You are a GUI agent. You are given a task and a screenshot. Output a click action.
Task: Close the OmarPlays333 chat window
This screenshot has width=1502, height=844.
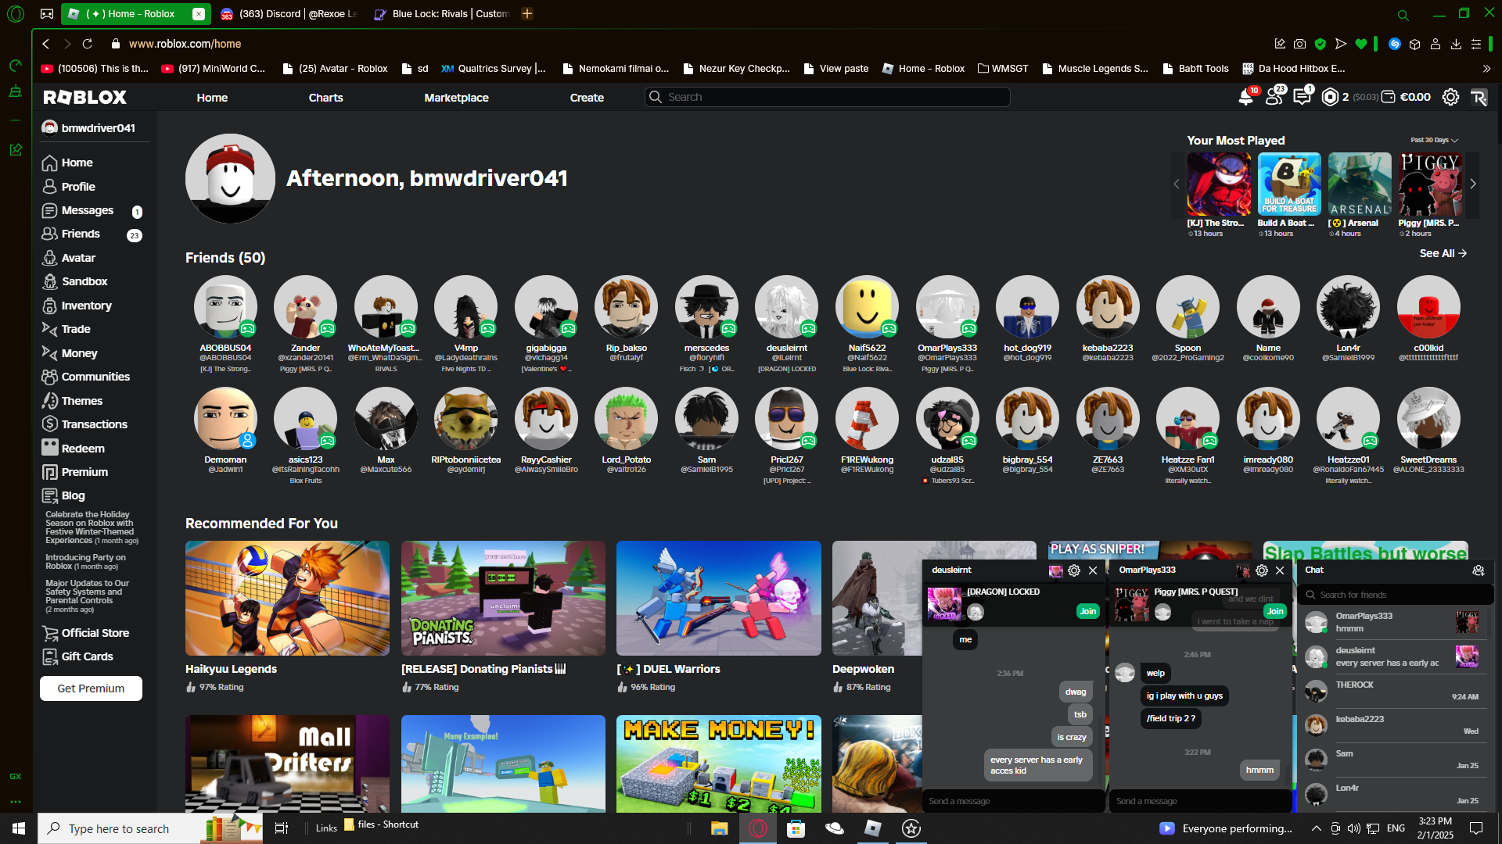coord(1280,570)
